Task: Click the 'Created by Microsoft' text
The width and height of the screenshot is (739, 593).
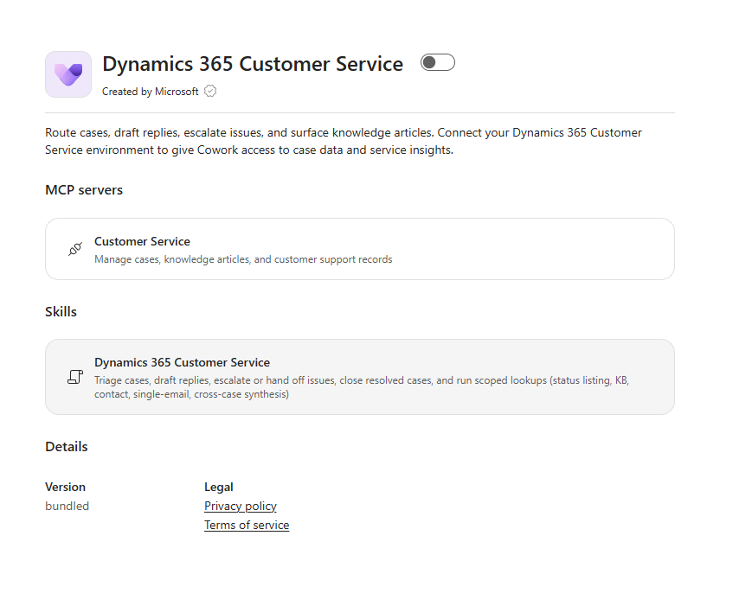Action: click(x=151, y=92)
